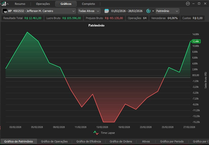Click the blue add-period plus icon
Viewport: 209px width, 145px height.
[148, 11]
